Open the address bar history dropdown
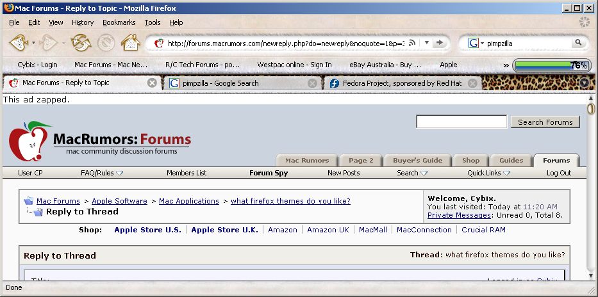 click(x=427, y=43)
